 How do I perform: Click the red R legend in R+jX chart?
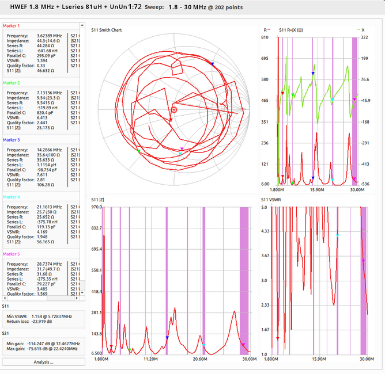pyautogui.click(x=267, y=30)
